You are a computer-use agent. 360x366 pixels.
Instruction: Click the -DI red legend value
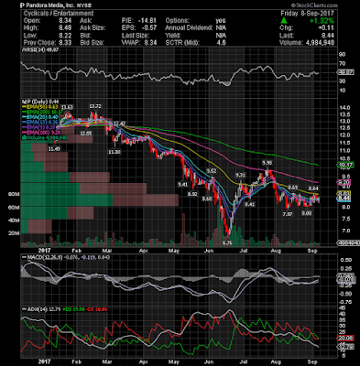(96, 309)
